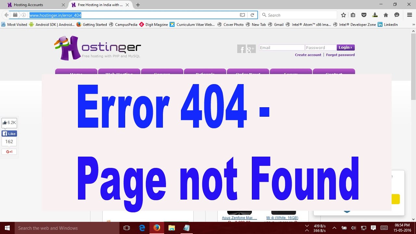Click the browser Search box
Image resolution: width=416 pixels, height=234 pixels.
[298, 15]
